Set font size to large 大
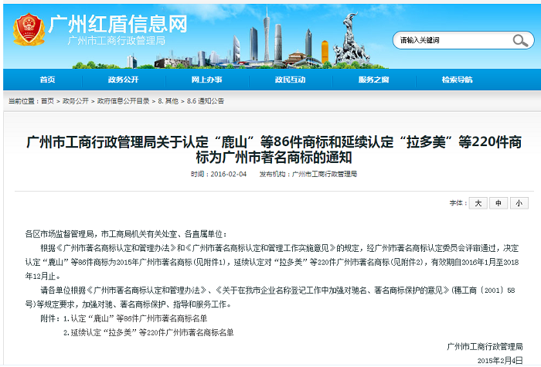The image size is (541, 367). 478,202
